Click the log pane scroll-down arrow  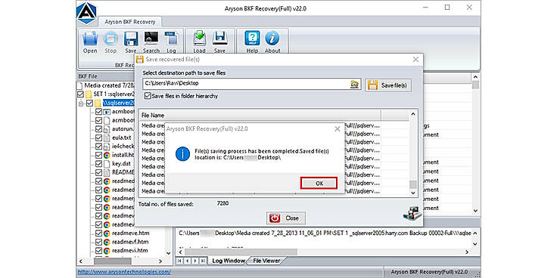(476, 244)
